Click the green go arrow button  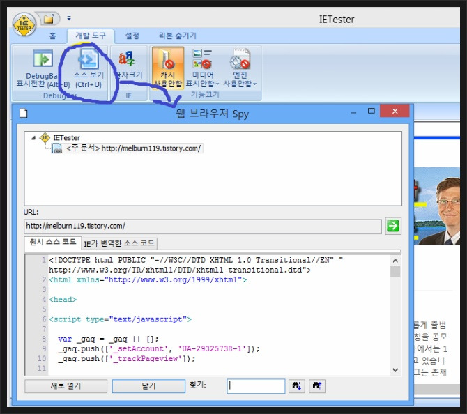click(393, 226)
